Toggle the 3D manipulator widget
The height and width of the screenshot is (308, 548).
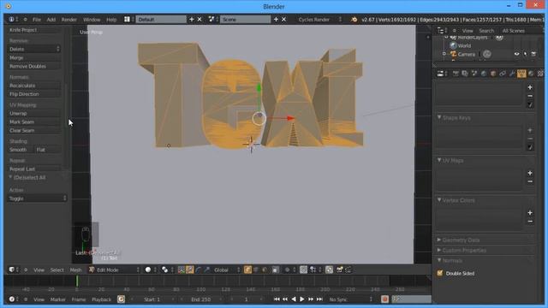tap(181, 269)
